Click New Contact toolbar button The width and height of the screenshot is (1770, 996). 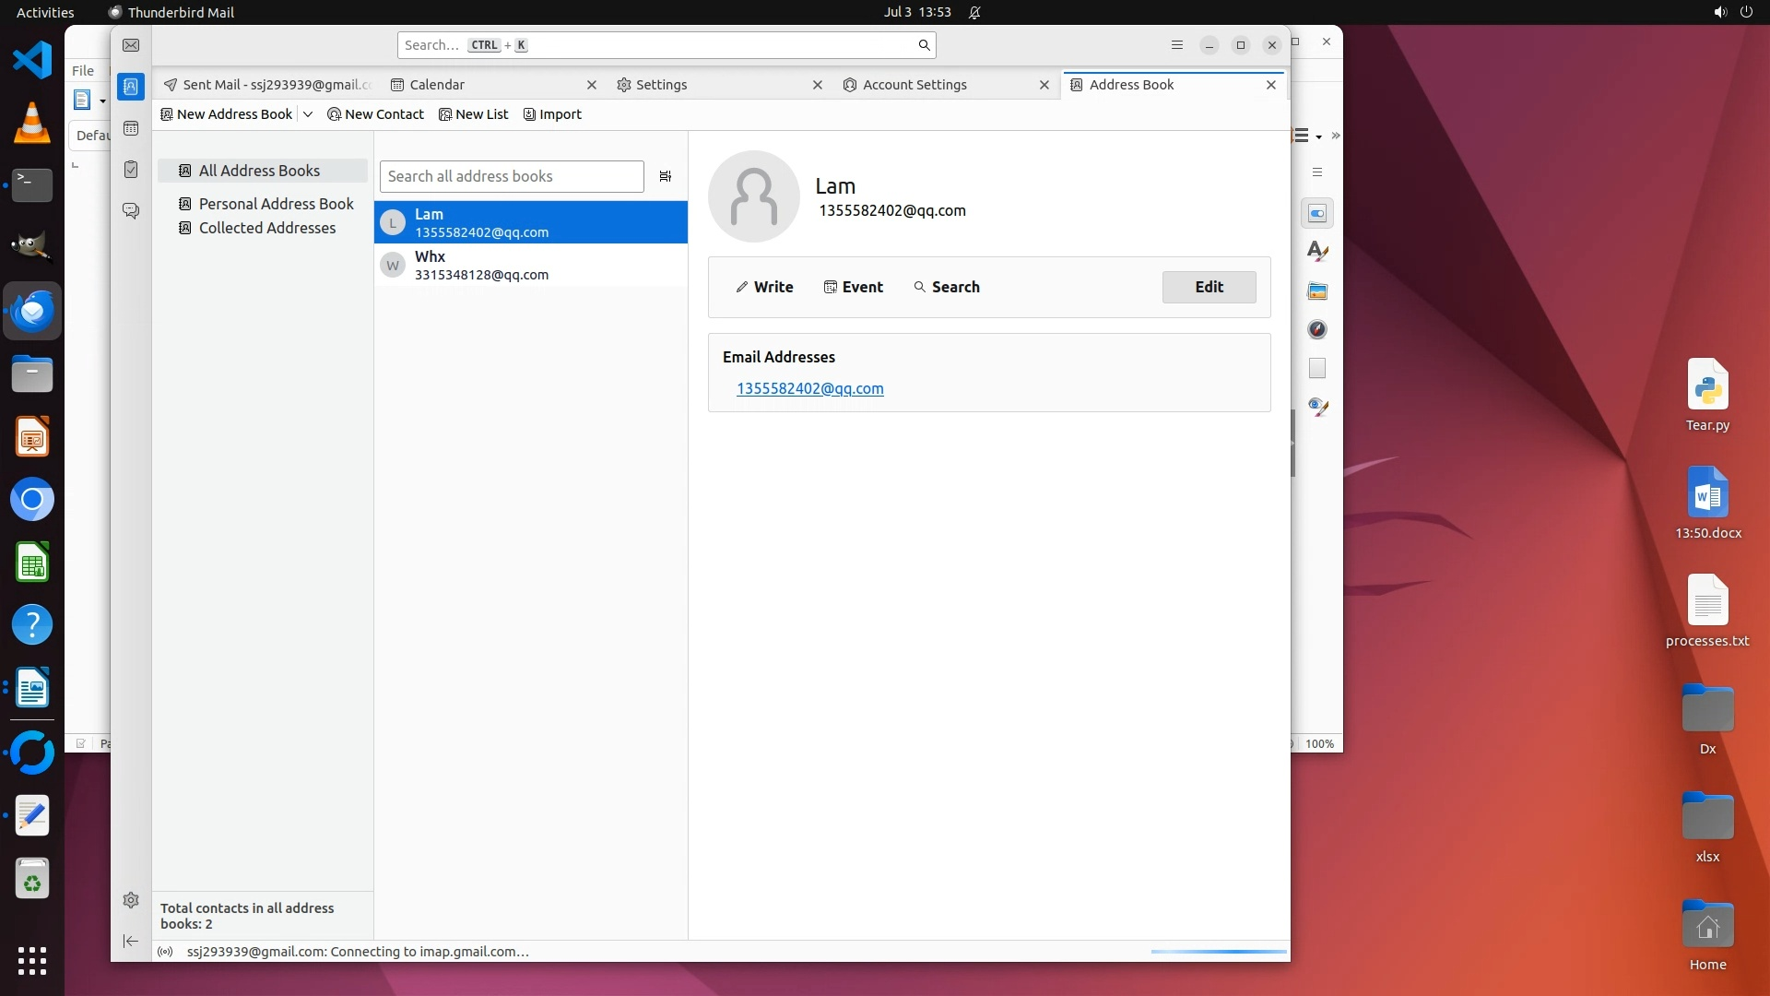(375, 114)
